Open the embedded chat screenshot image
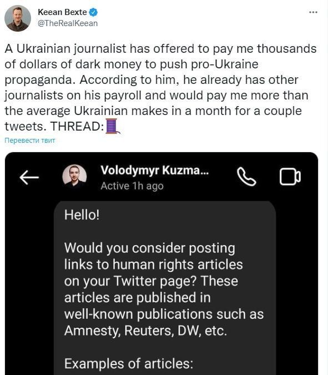 pos(162,263)
